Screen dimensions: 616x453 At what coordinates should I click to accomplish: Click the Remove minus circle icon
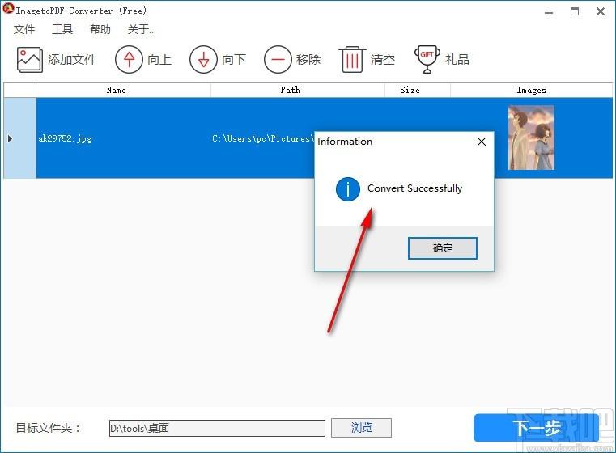tap(278, 60)
